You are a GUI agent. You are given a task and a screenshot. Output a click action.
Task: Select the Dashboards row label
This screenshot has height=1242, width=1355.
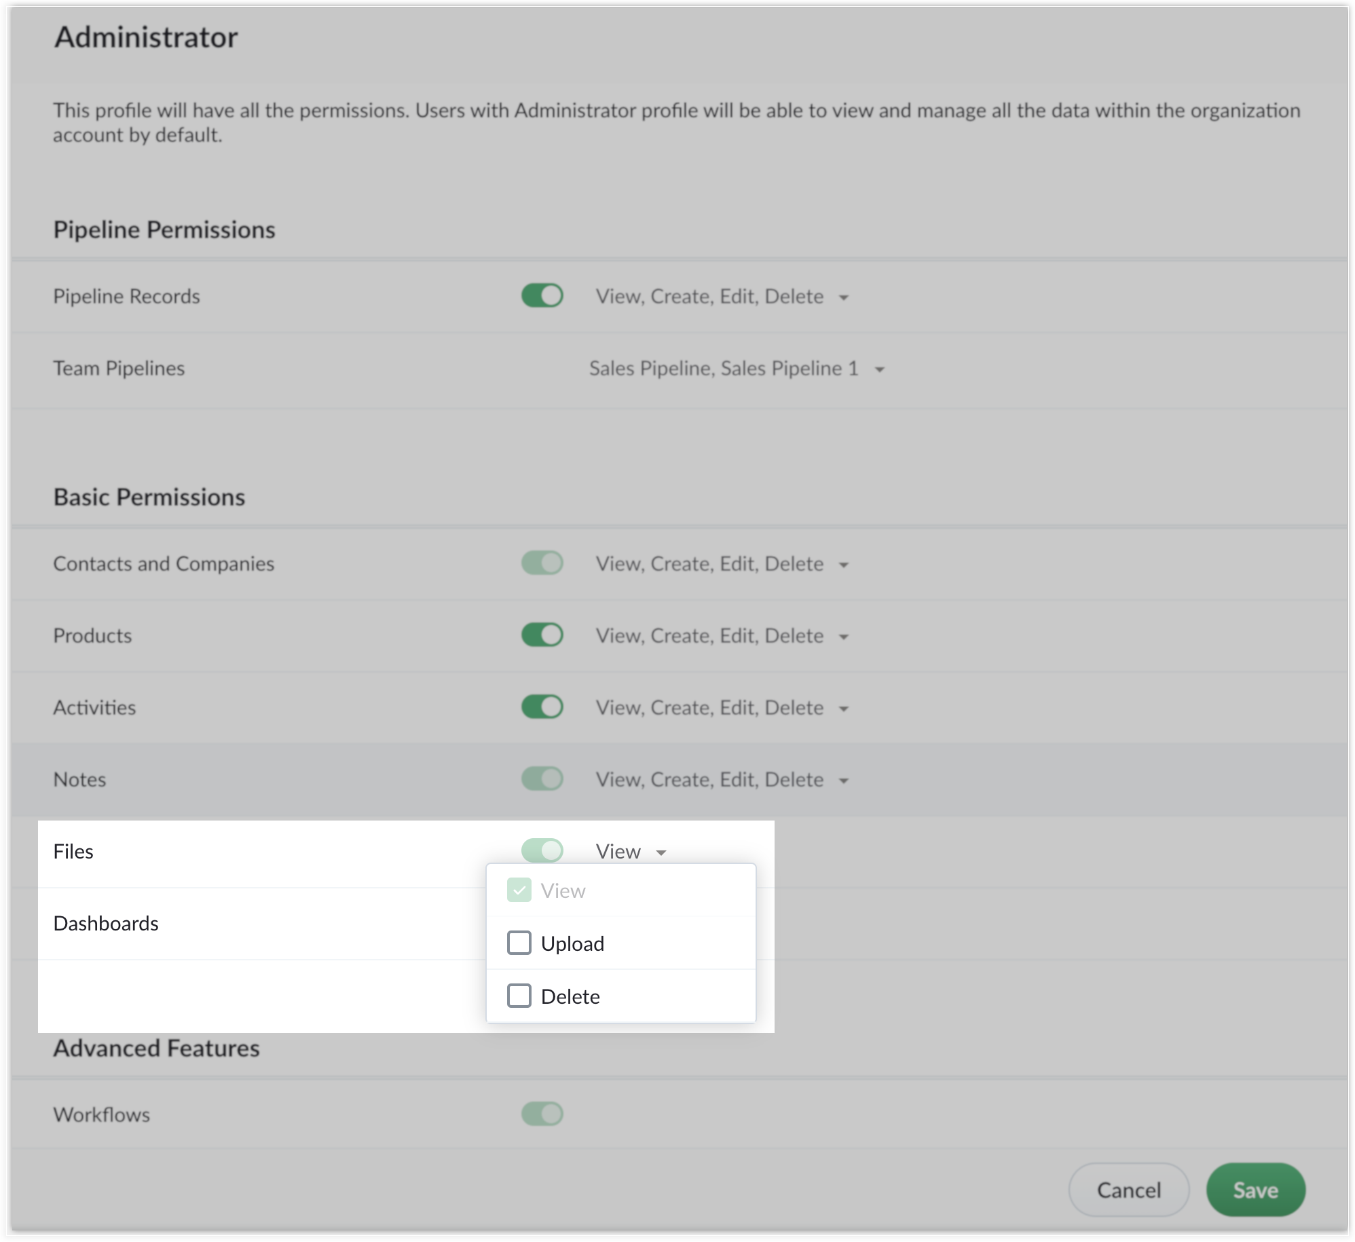pos(106,923)
